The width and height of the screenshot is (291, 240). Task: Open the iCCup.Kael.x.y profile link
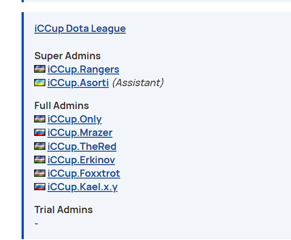coord(82,187)
